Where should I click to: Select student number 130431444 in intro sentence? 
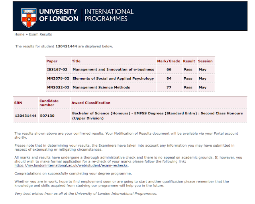[66, 46]
